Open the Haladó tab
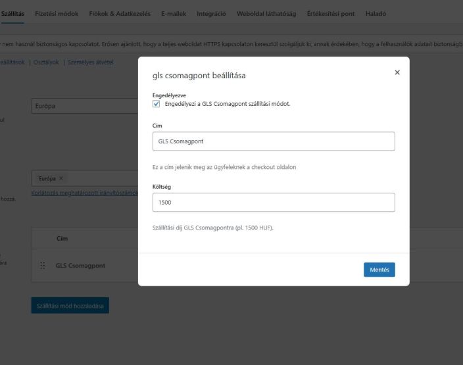The width and height of the screenshot is (463, 365). (x=375, y=14)
